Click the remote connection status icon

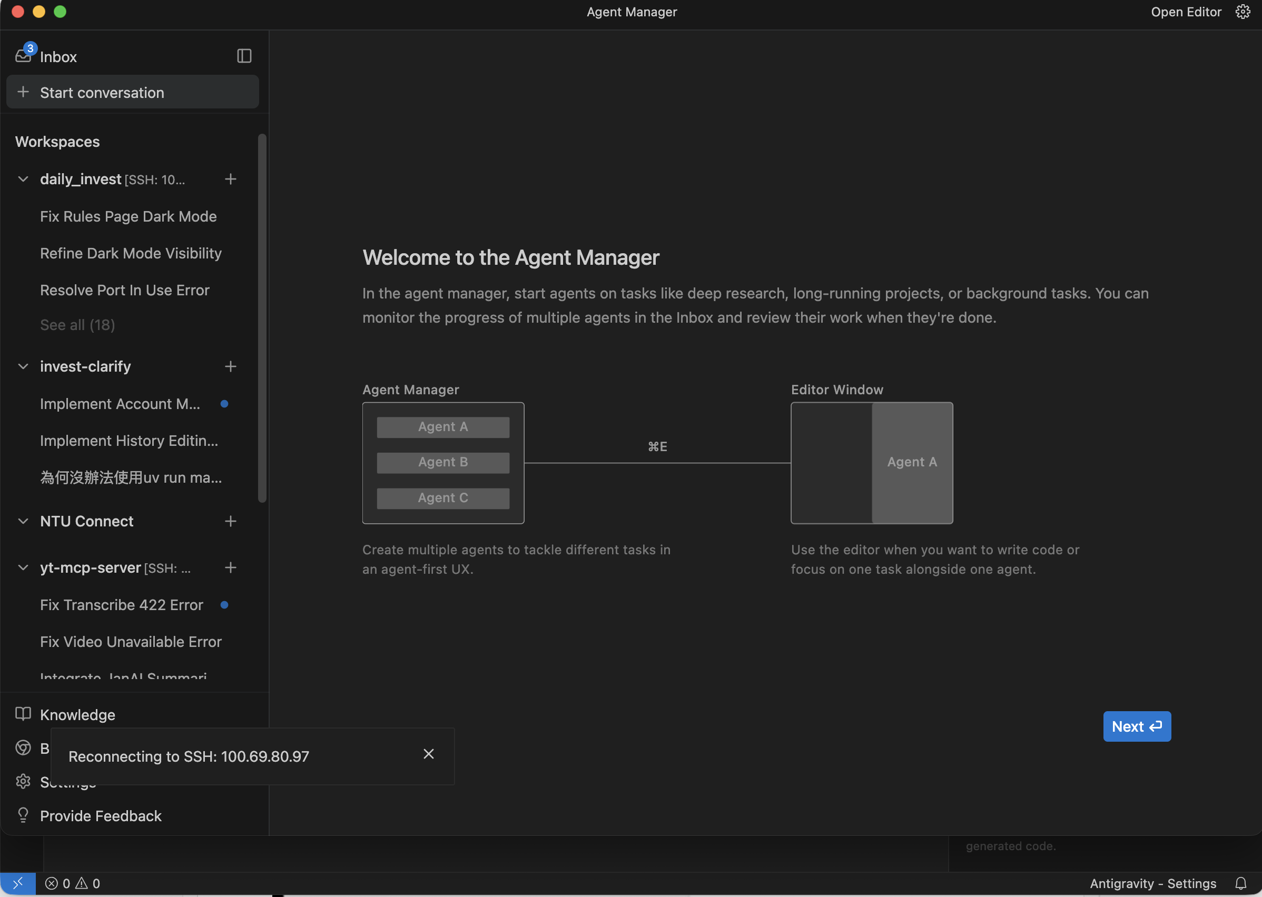tap(18, 883)
